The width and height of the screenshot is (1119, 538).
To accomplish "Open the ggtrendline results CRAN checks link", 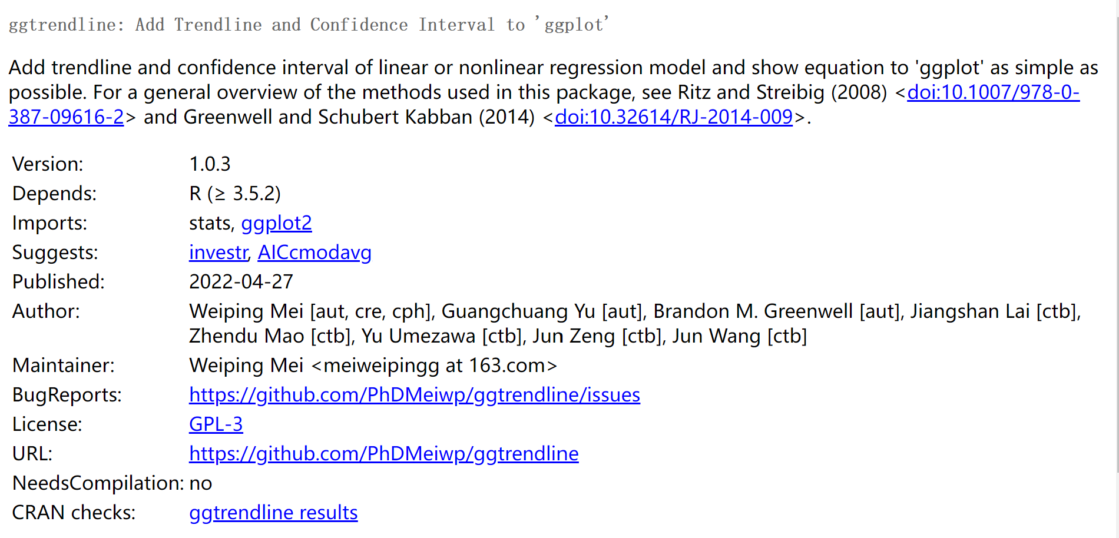I will (x=273, y=513).
